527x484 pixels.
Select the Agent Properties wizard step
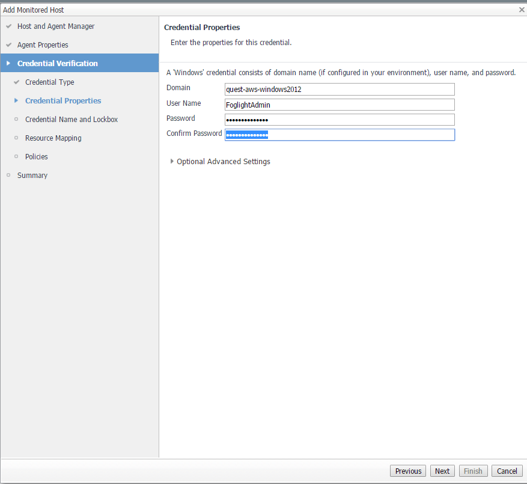(43, 45)
